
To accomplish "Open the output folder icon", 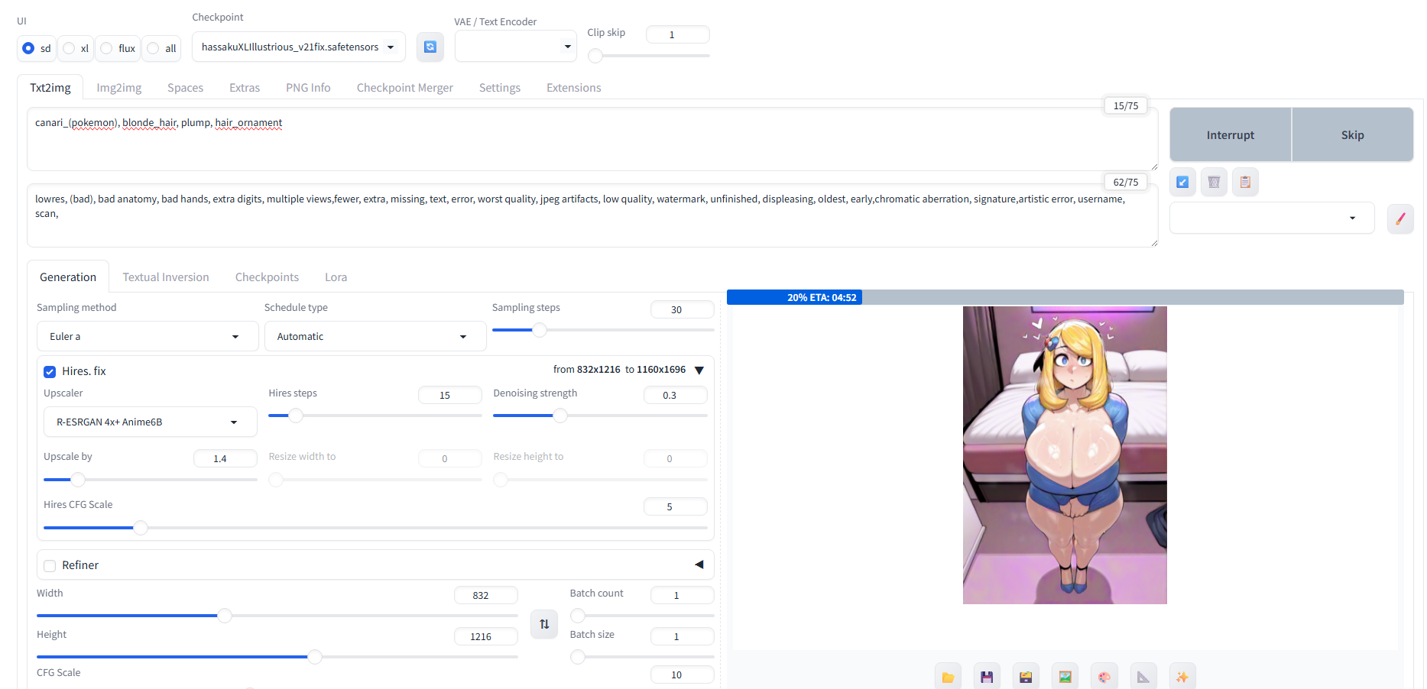I will coord(948,677).
